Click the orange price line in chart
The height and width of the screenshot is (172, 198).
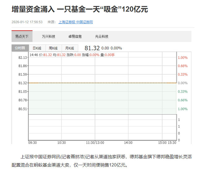(102, 83)
